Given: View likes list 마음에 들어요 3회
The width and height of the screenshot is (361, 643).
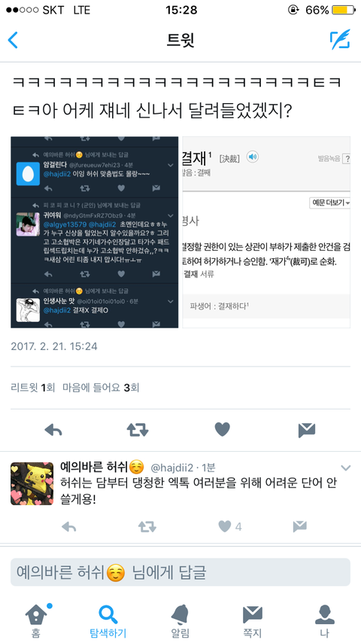Looking at the screenshot, I should point(101,388).
